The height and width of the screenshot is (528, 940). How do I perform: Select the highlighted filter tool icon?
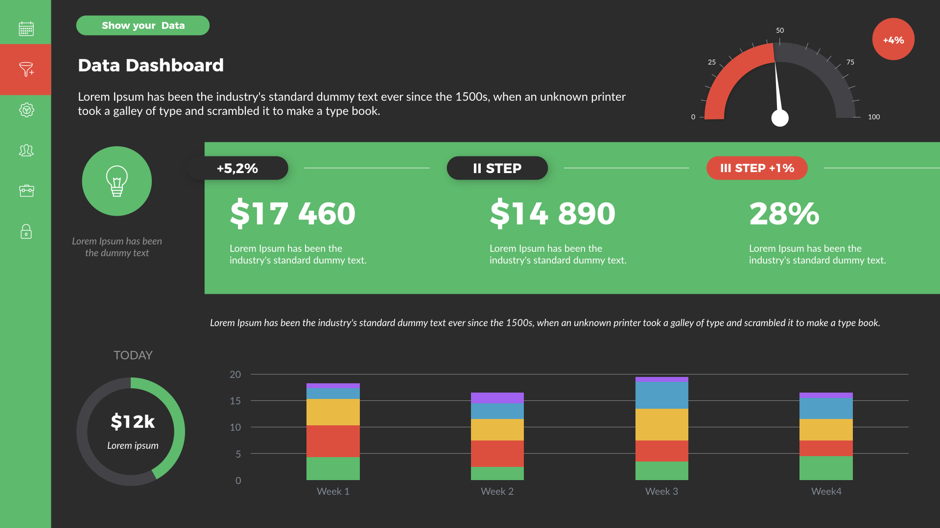pyautogui.click(x=25, y=69)
